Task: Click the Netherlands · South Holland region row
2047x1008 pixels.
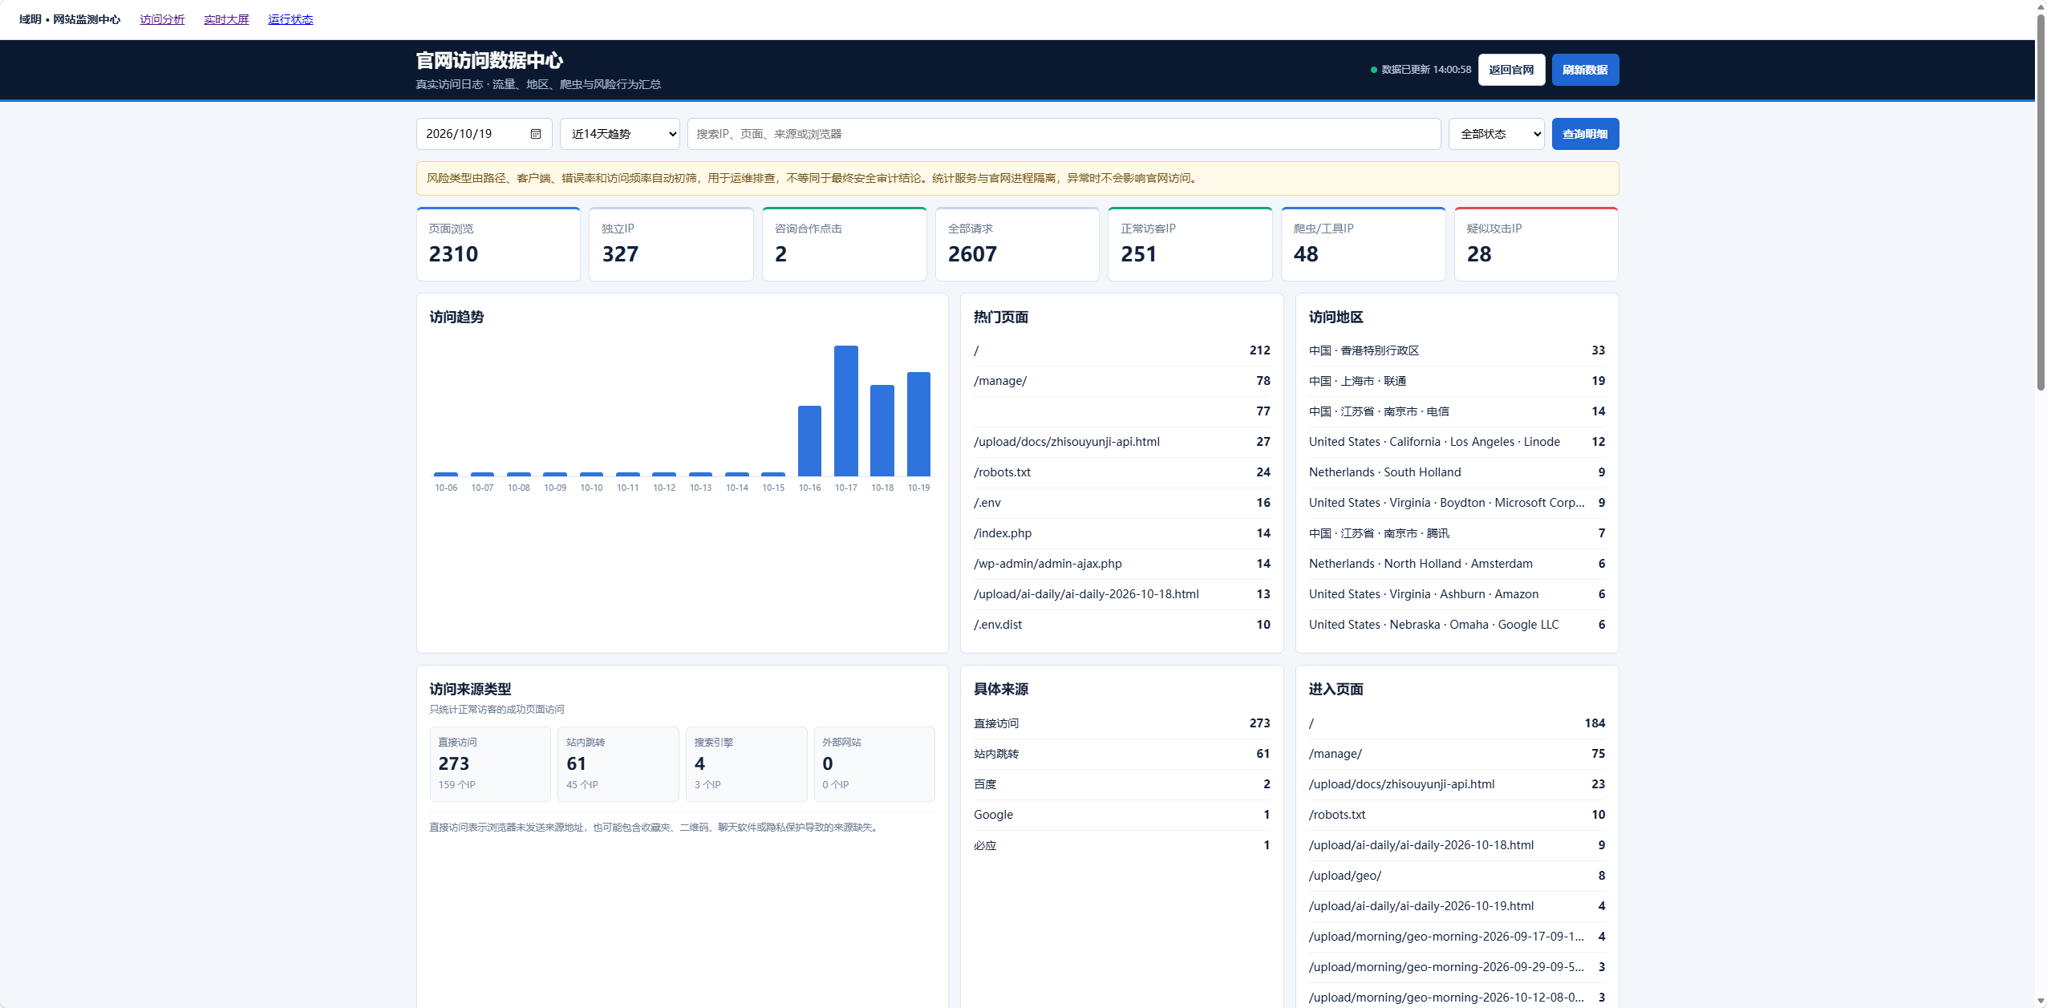Action: coord(1457,472)
